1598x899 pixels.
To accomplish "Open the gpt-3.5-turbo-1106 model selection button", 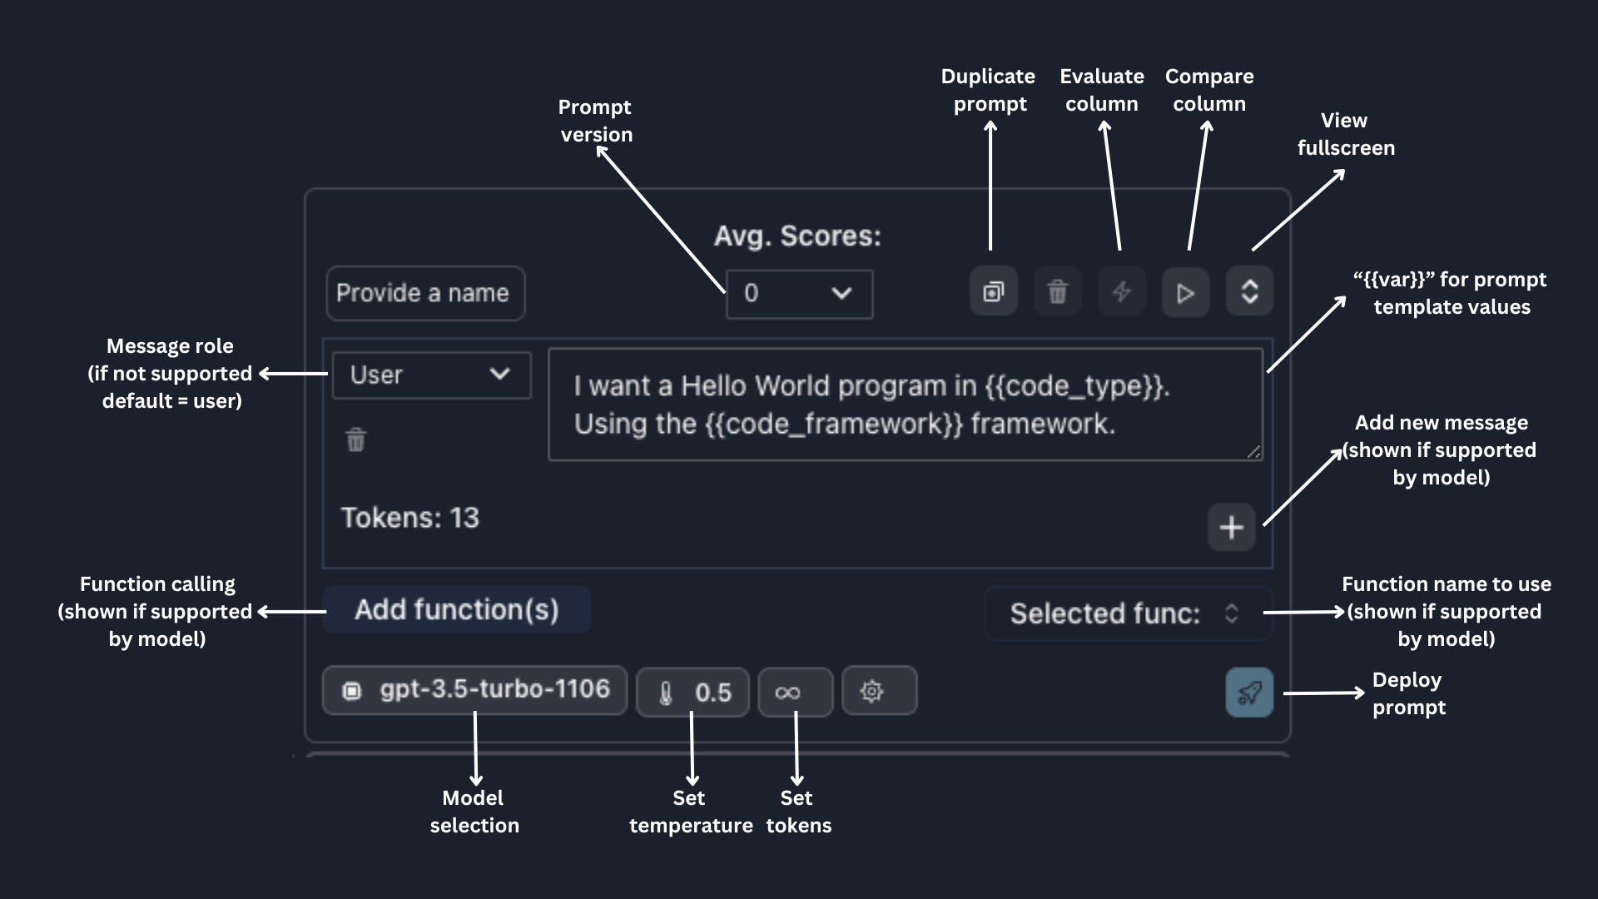I will point(474,690).
